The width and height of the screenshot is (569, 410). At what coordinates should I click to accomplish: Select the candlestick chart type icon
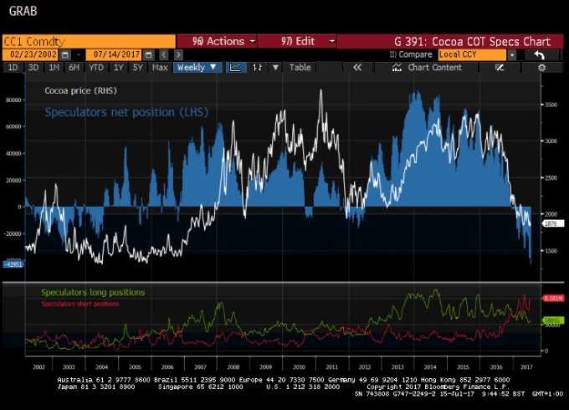coord(258,67)
